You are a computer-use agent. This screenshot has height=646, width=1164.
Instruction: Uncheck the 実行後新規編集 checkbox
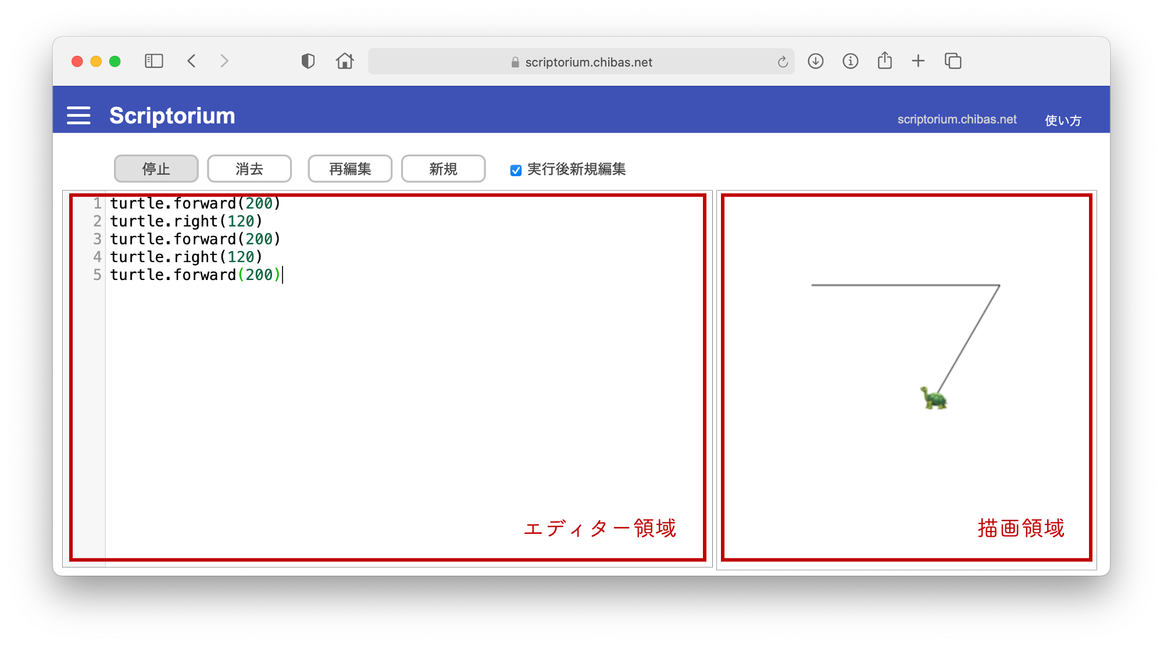(516, 170)
